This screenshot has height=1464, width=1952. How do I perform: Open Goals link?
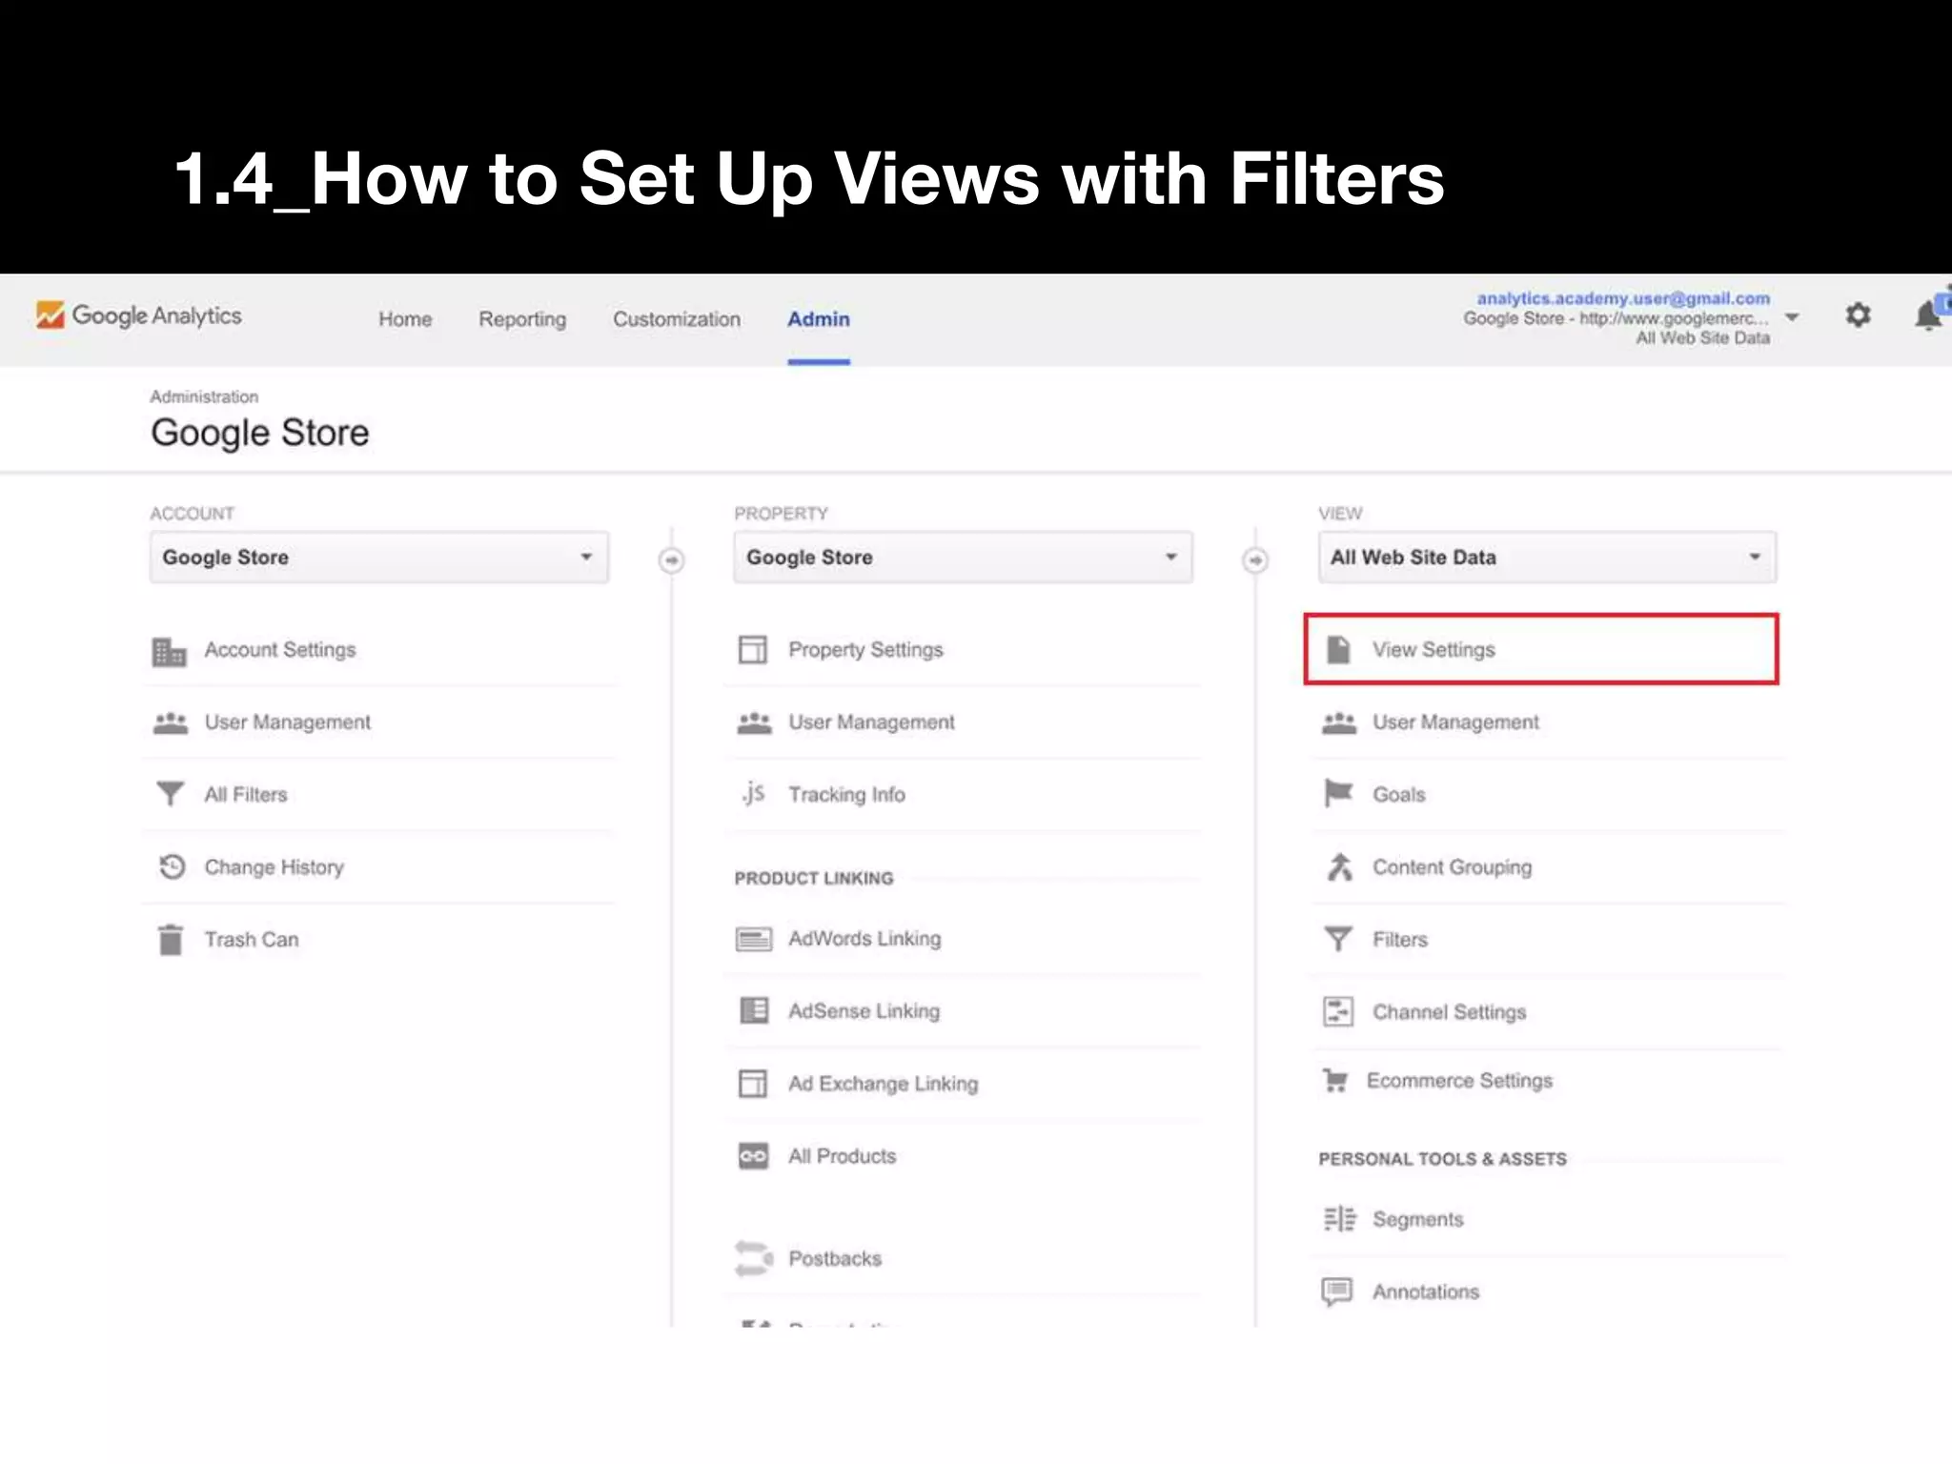coord(1399,795)
